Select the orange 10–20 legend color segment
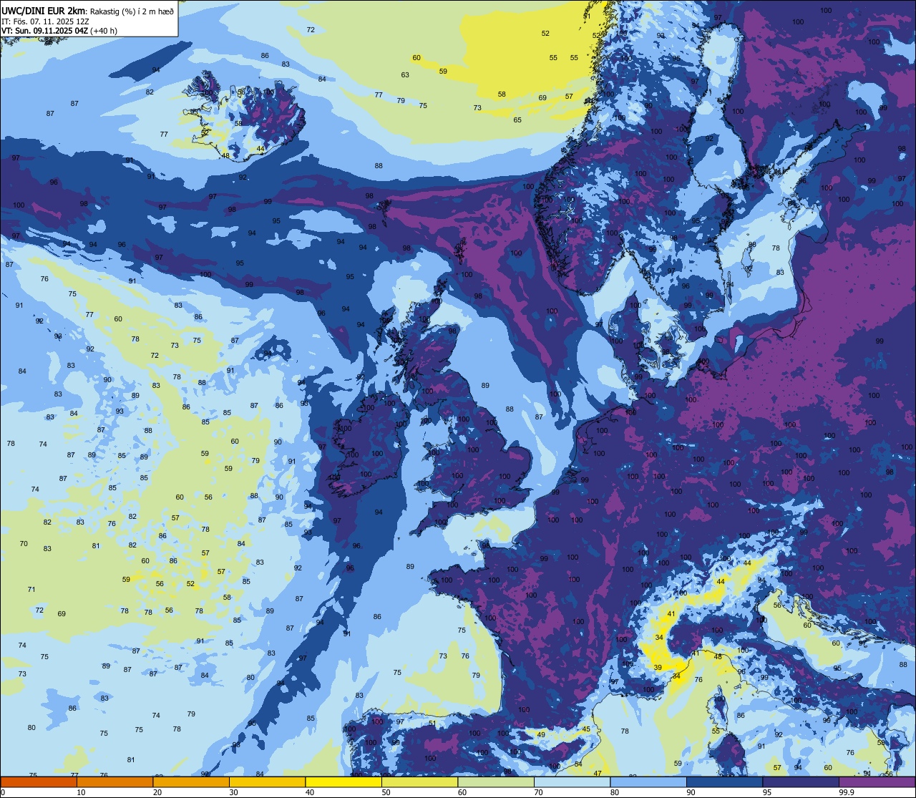The height and width of the screenshot is (798, 916). pos(114,782)
